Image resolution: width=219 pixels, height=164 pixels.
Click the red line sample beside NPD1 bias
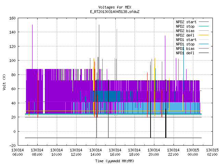click(x=204, y=49)
